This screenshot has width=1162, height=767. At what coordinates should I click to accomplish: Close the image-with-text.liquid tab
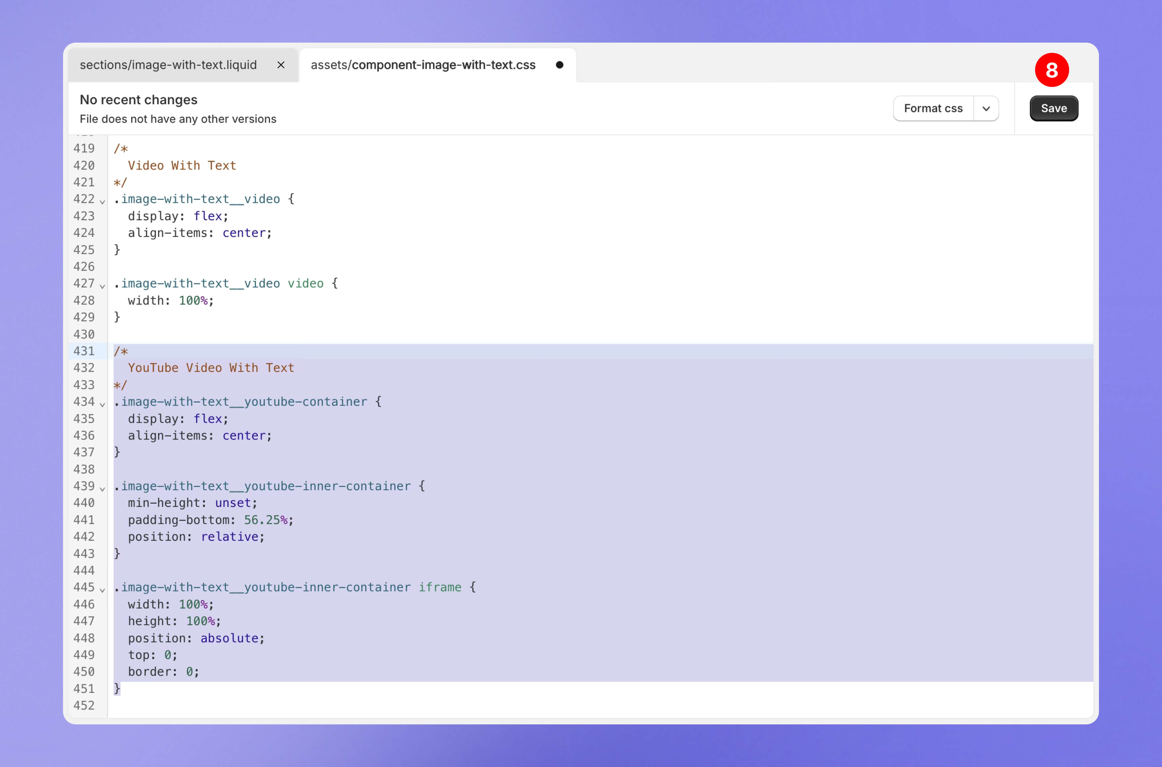tap(281, 65)
